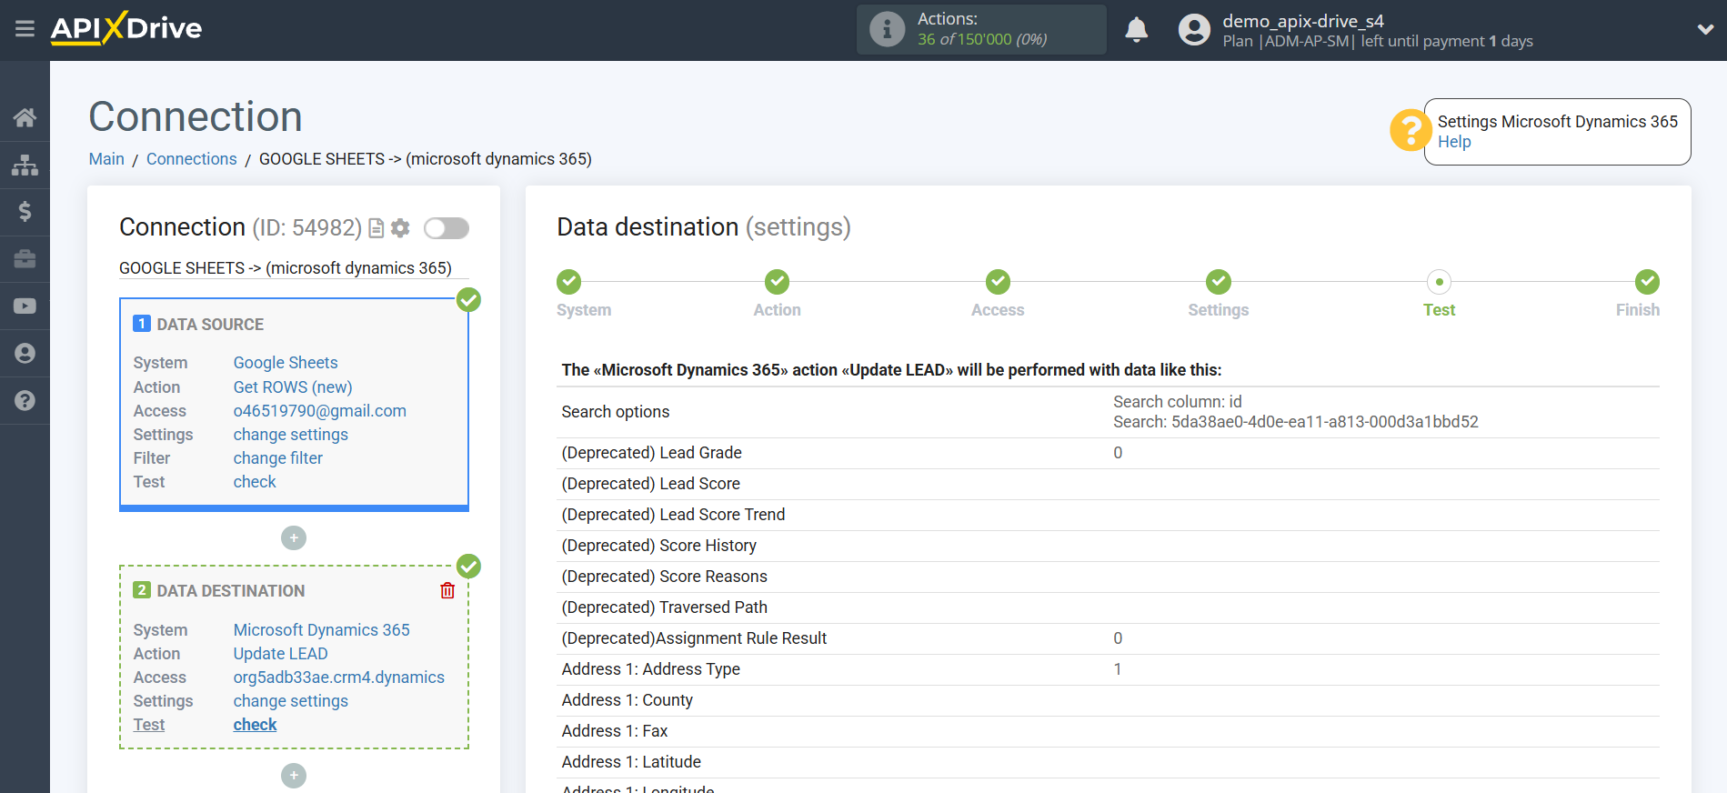Viewport: 1727px width, 793px height.
Task: Open the Help link for Dynamics 365
Action: point(1453,142)
